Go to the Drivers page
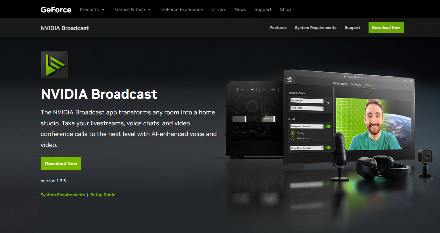 pos(219,10)
